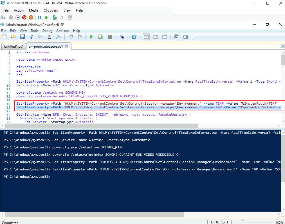Click 'Ln 16 Col 1' status text
This screenshot has height=224, width=285.
click(219, 222)
